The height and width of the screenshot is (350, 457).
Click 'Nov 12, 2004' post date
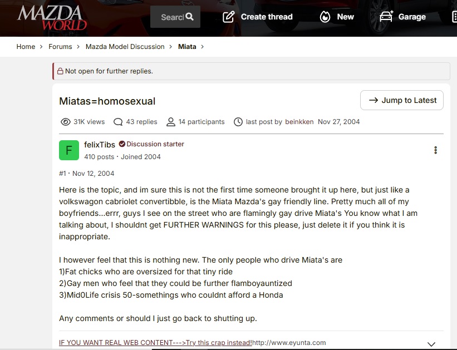pos(94,174)
